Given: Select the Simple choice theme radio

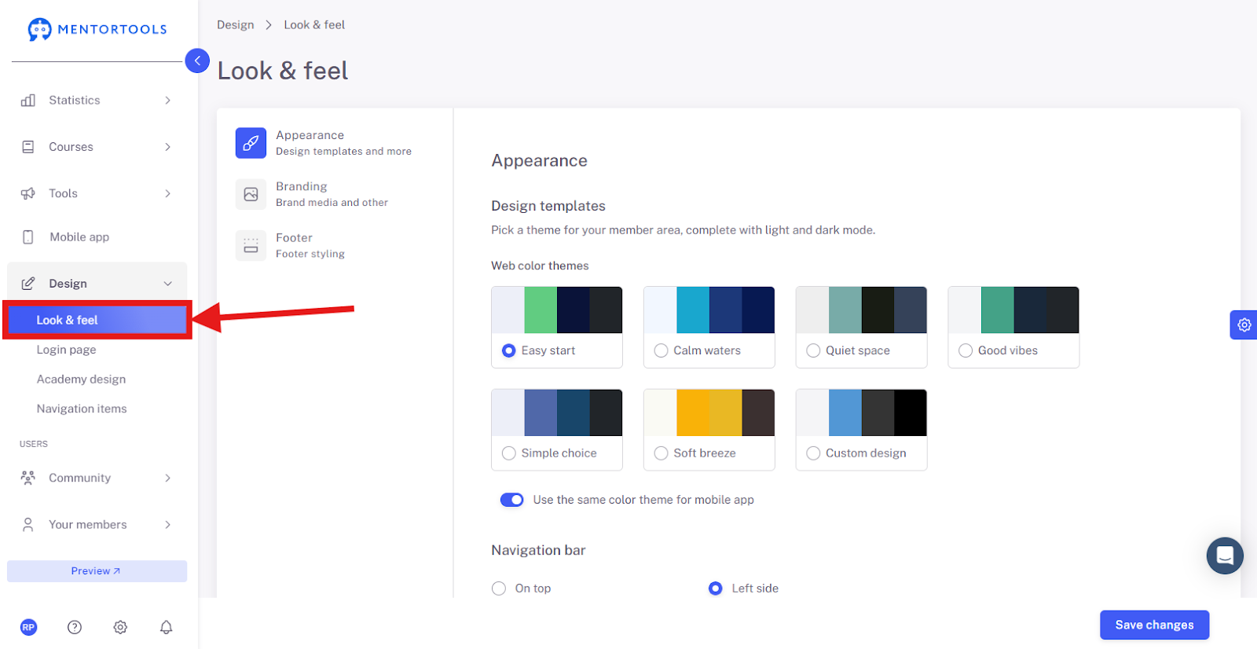Looking at the screenshot, I should 509,453.
